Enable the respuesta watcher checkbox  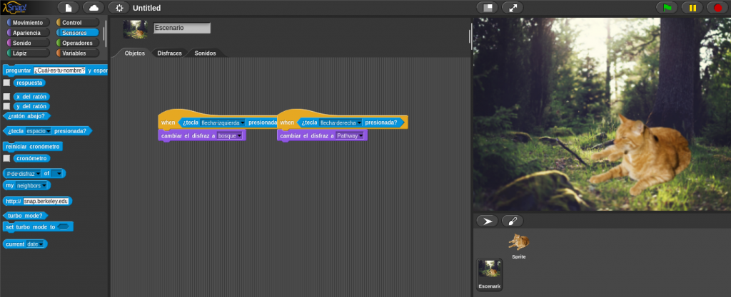pos(6,83)
